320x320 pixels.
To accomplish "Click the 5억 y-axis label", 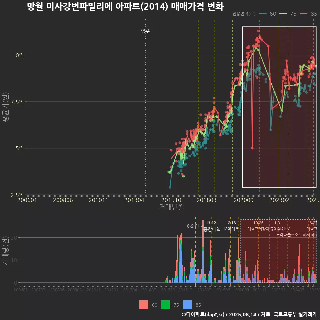I will tap(20, 148).
